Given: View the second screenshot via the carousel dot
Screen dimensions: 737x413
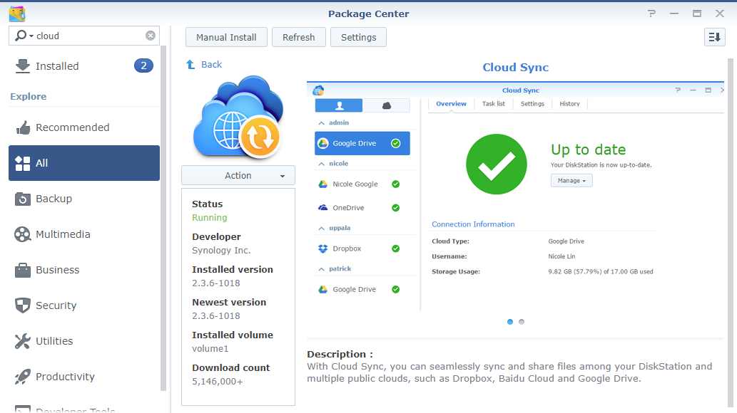Looking at the screenshot, I should pyautogui.click(x=522, y=322).
